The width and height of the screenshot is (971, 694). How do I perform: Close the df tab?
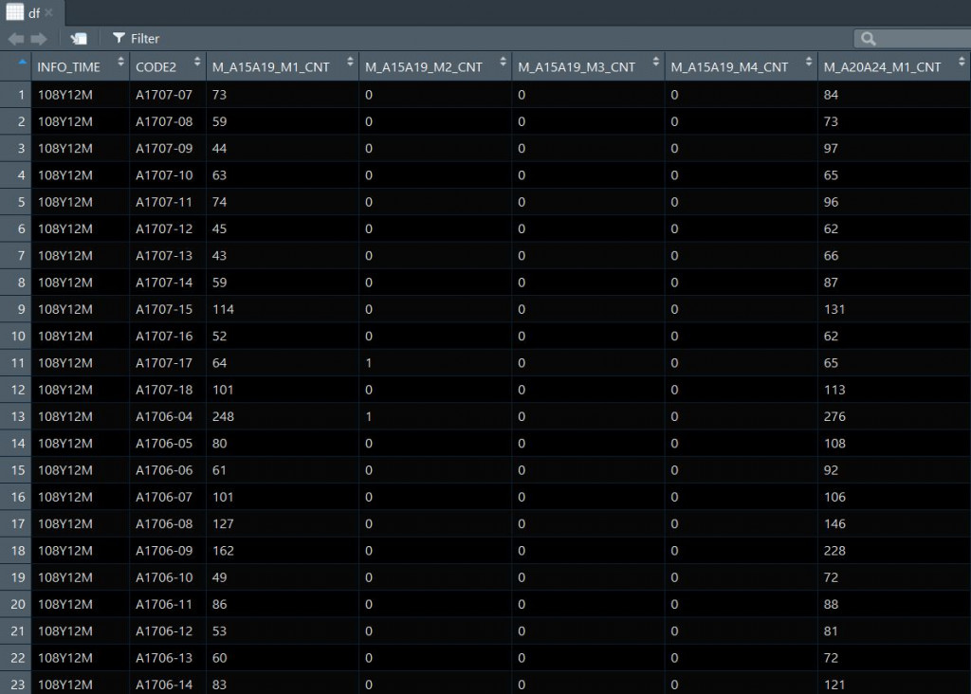[49, 12]
